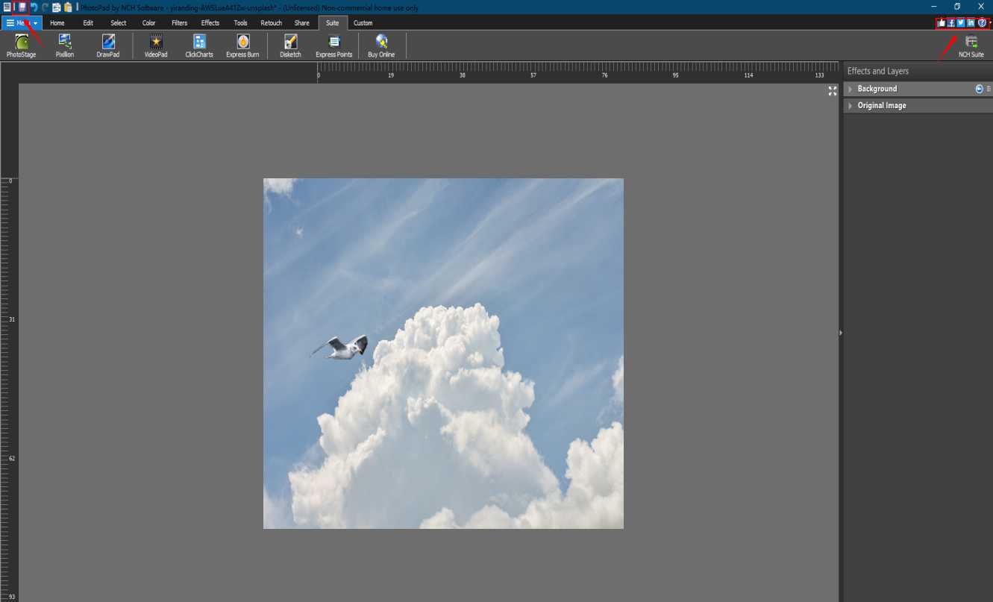Viewport: 993px width, 602px height.
Task: Click the copy icon in quick access bar
Action: click(x=57, y=7)
